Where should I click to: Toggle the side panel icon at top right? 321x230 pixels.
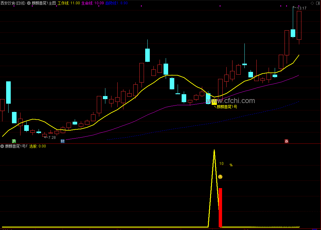pos(319,3)
